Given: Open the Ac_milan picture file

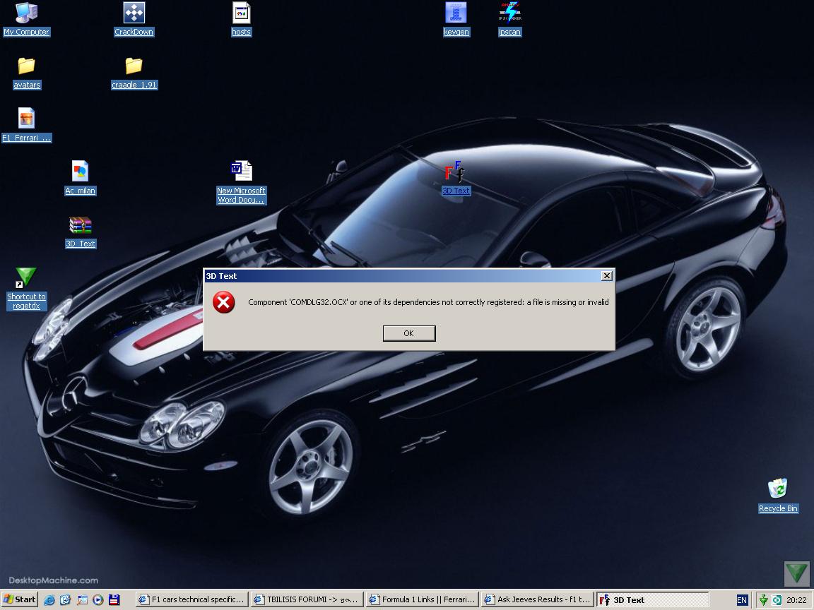Looking at the screenshot, I should [80, 172].
